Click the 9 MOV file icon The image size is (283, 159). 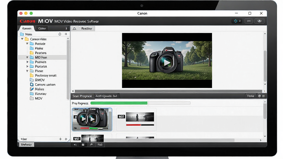click(x=32, y=80)
